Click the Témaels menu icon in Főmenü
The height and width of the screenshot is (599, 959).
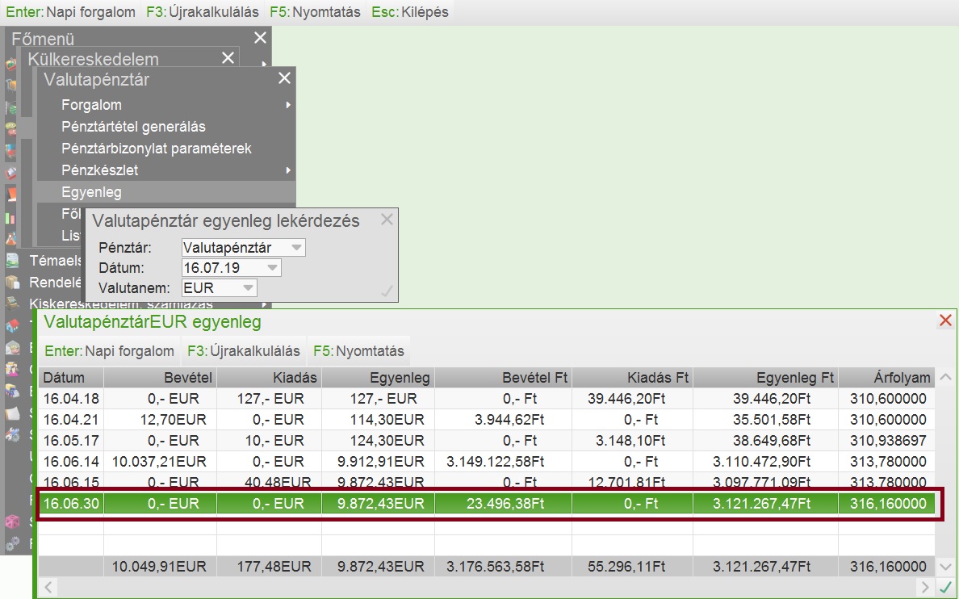pyautogui.click(x=12, y=260)
